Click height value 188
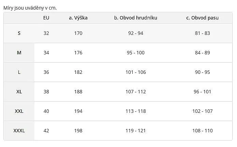The width and height of the screenshot is (237, 147). pyautogui.click(x=78, y=92)
